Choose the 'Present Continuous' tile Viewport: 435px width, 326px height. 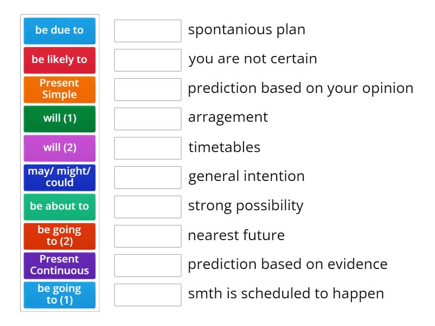coord(59,265)
